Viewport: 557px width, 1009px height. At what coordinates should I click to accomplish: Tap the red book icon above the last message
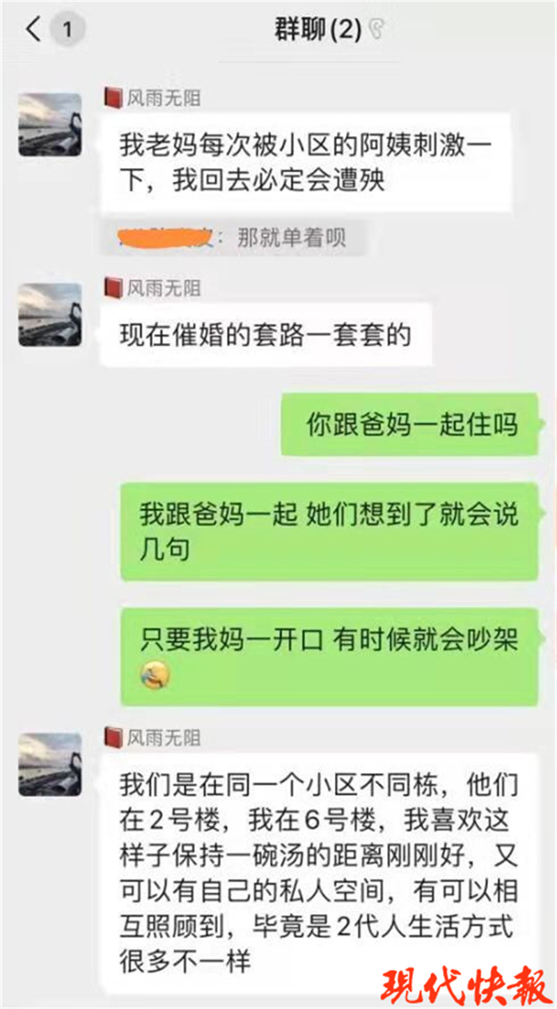(x=112, y=737)
